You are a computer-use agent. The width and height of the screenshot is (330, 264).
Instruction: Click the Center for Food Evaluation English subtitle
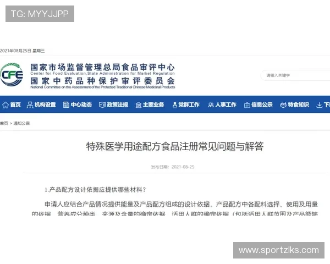102,73
